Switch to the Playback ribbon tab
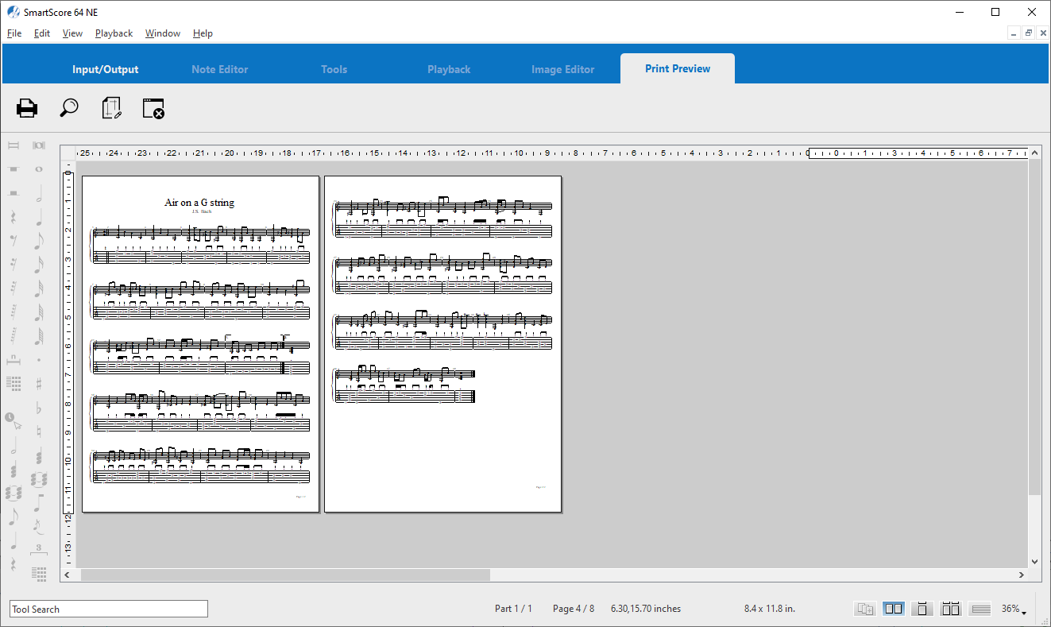 click(449, 69)
